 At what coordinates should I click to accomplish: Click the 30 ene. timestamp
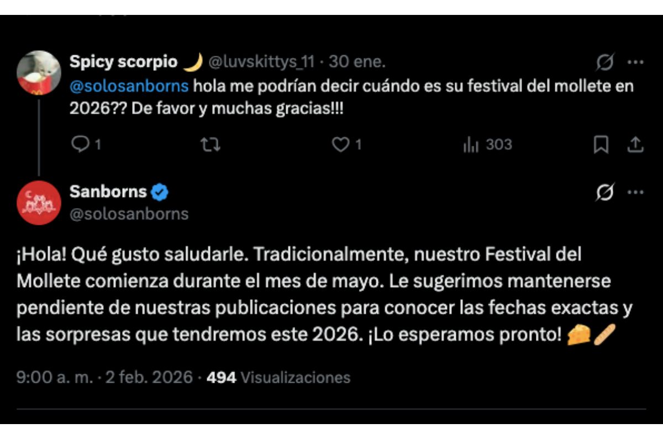(x=354, y=62)
